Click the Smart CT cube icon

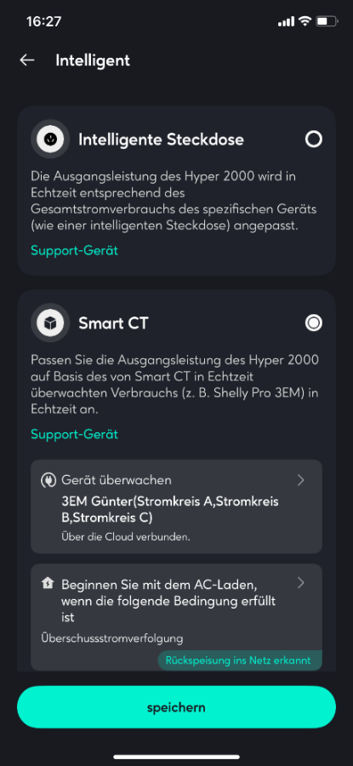coord(50,323)
